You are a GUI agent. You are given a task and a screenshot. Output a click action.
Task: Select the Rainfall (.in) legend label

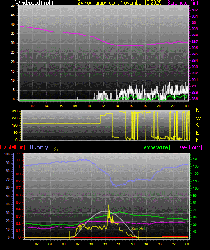[x=13, y=147]
